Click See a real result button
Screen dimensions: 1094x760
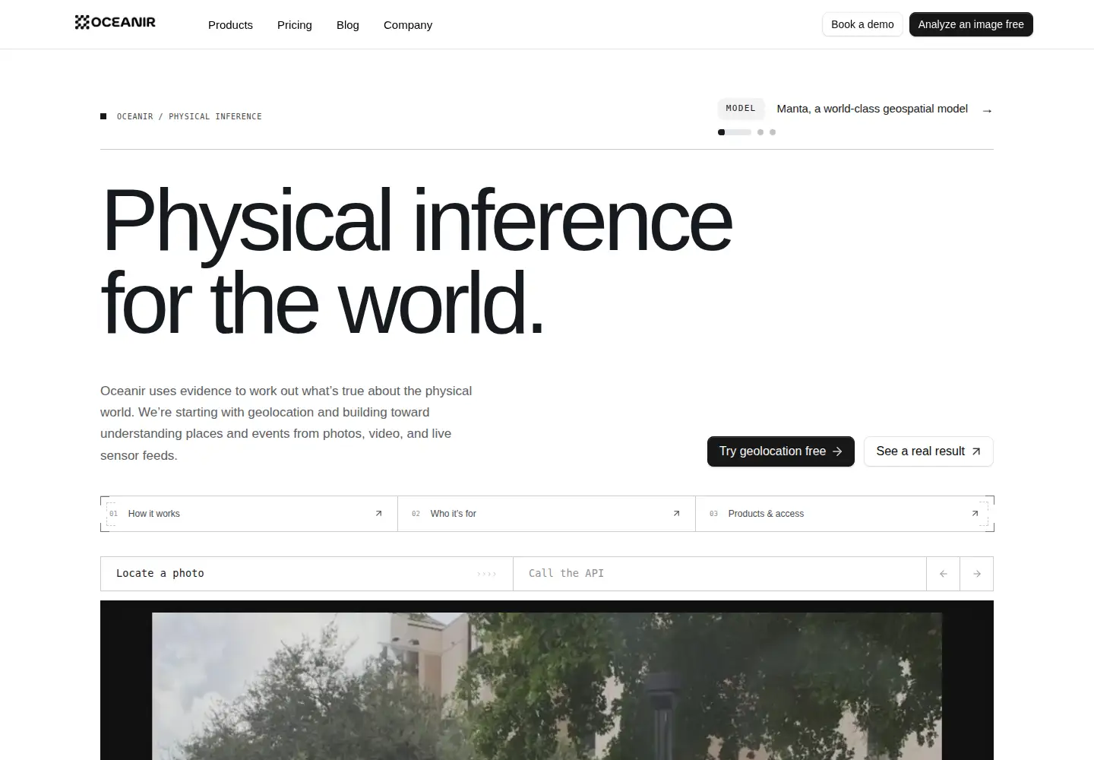point(928,451)
